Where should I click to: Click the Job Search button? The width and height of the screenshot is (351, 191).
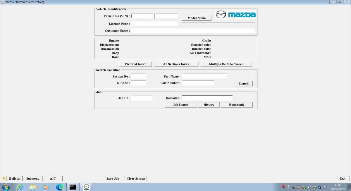180,105
